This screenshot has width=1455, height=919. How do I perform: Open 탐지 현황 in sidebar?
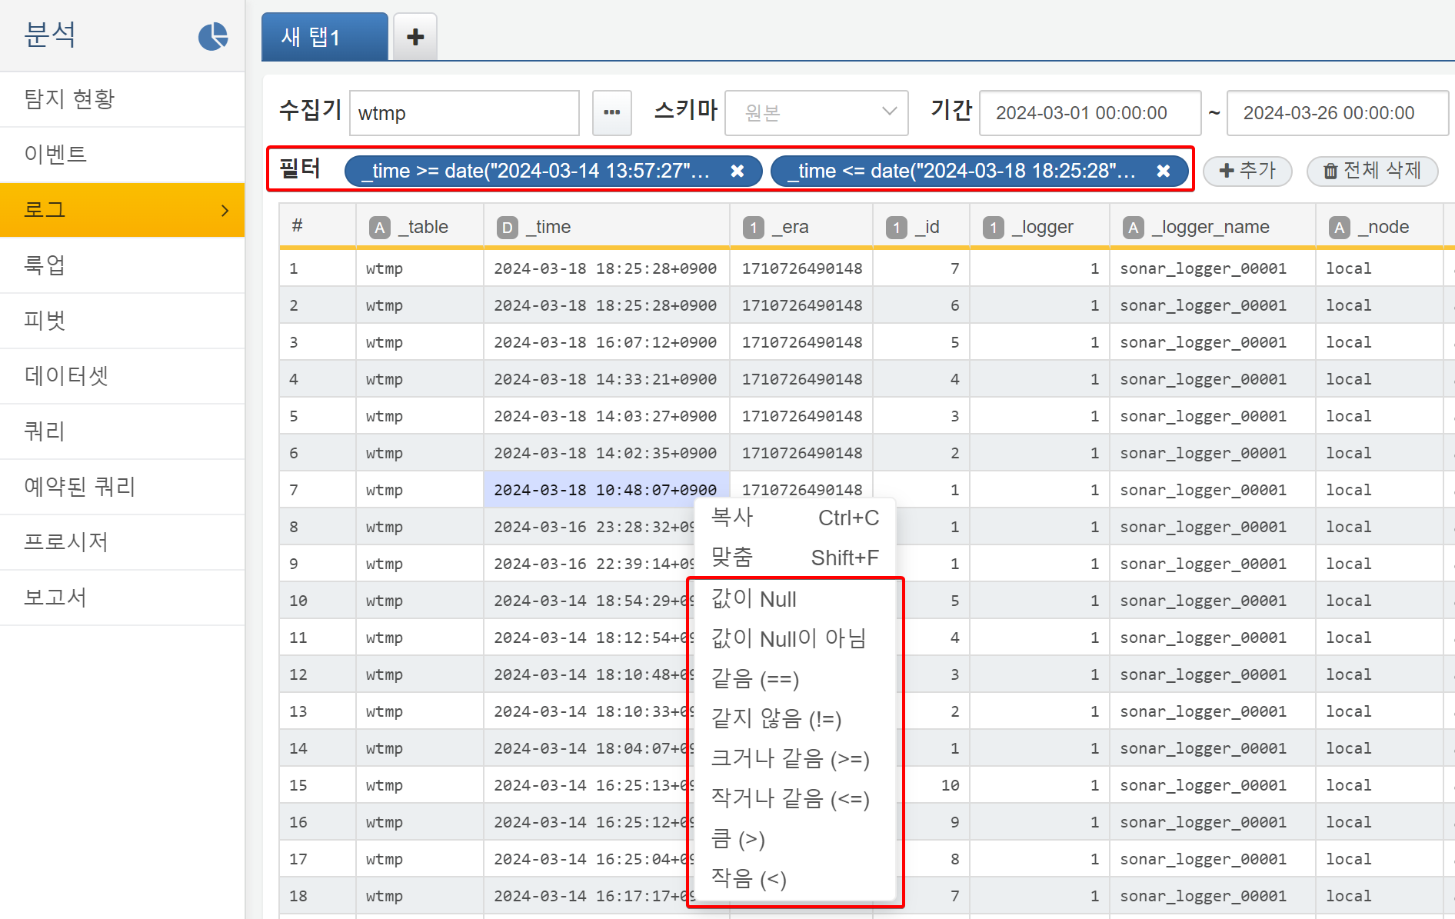122,99
